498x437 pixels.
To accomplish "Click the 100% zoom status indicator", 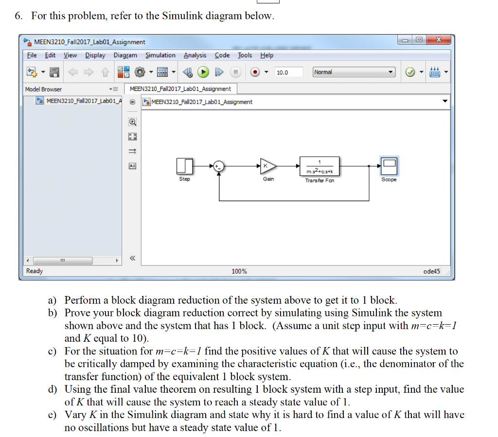I will (239, 271).
